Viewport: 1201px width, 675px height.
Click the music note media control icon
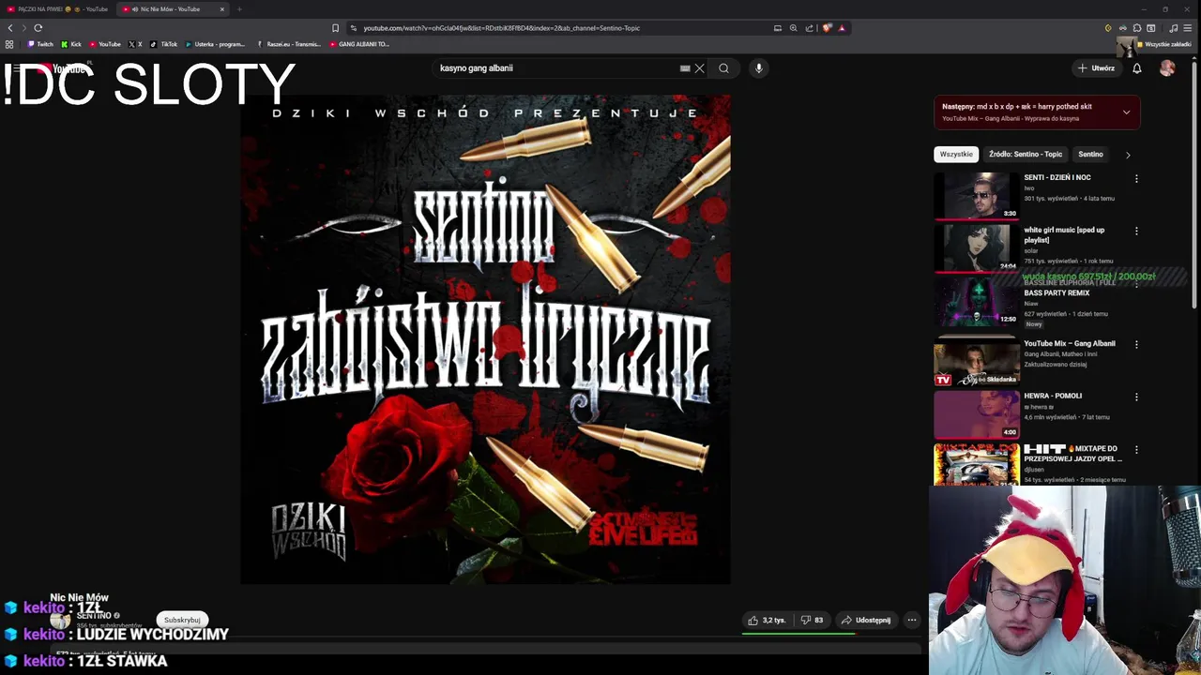(1173, 28)
